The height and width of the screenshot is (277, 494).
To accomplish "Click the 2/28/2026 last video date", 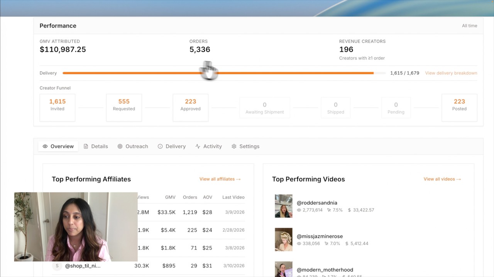I will (x=233, y=230).
